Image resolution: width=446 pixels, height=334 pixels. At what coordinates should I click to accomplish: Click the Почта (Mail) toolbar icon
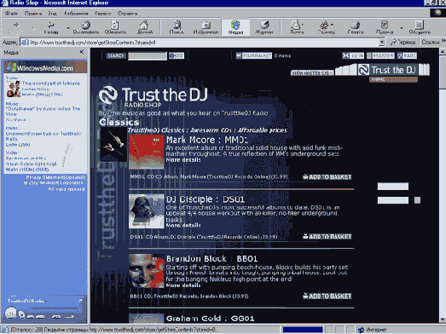point(296,25)
